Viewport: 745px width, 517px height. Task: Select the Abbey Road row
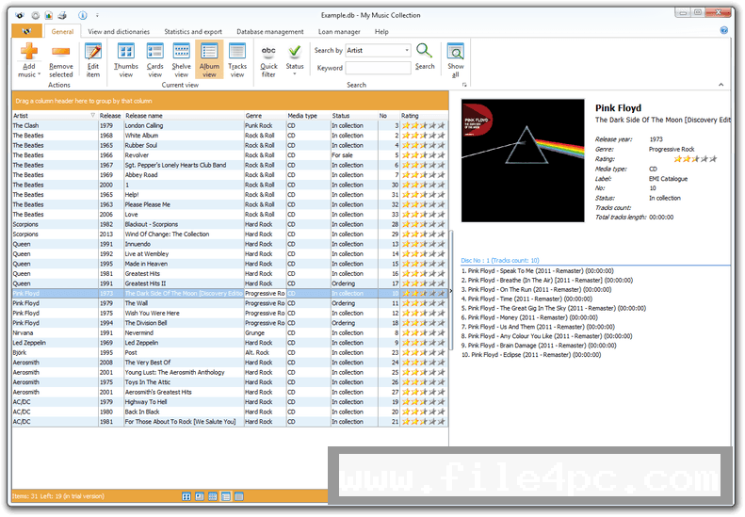pyautogui.click(x=230, y=175)
